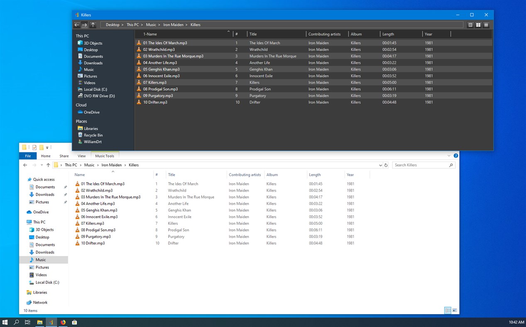Switch to large icons view in status bar
Image resolution: width=526 pixels, height=327 pixels.
455,310
